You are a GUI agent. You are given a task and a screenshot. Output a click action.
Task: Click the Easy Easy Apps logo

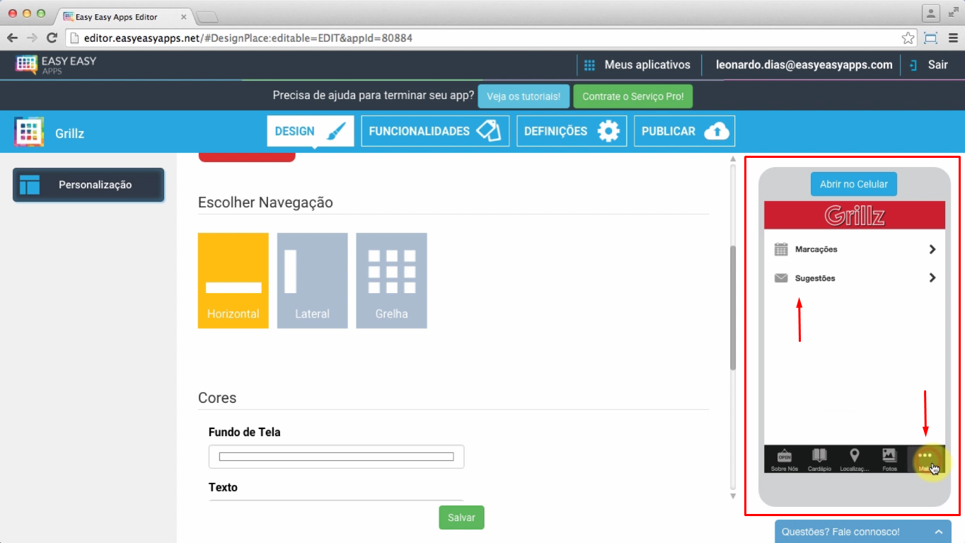click(56, 64)
